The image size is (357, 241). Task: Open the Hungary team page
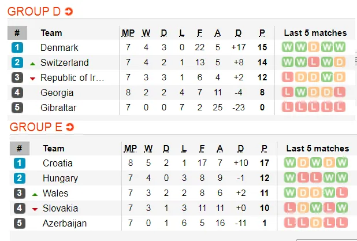point(60,178)
